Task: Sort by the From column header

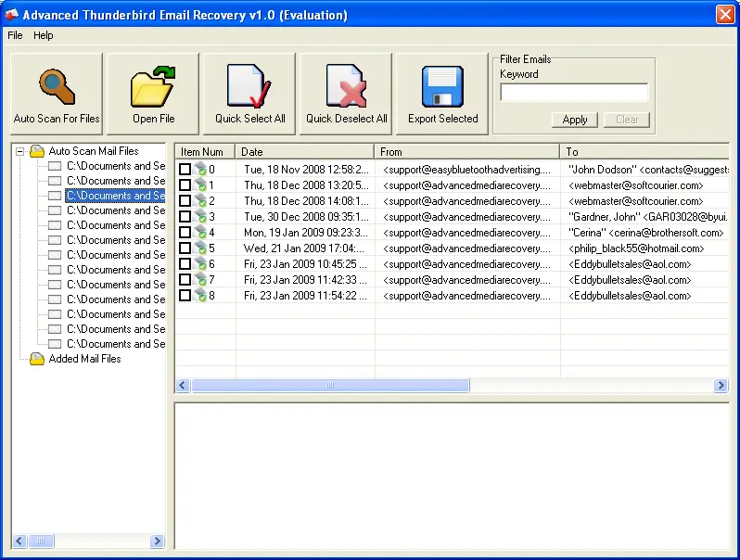Action: tap(466, 151)
